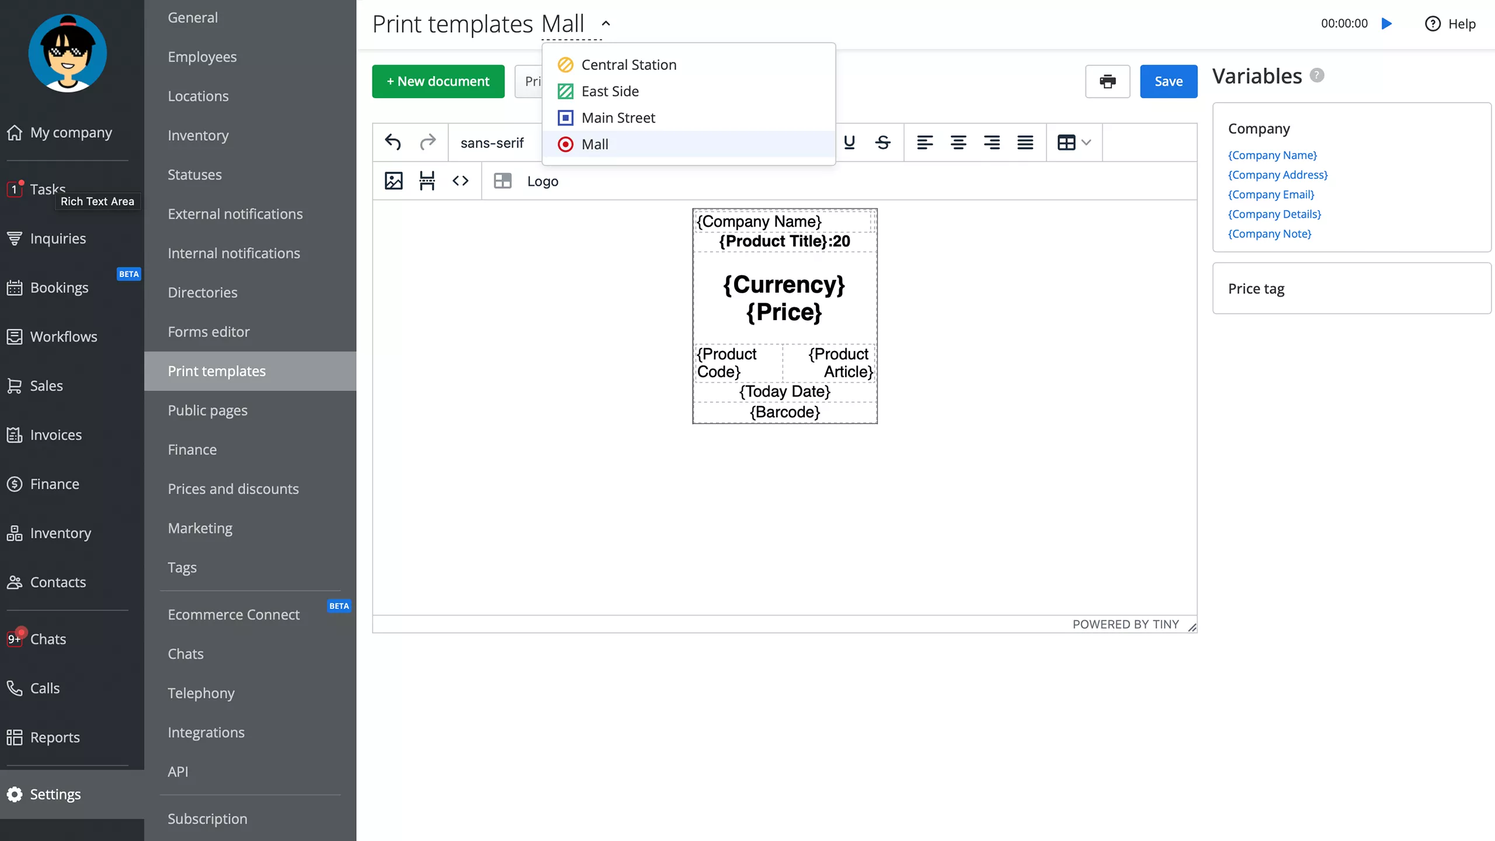The height and width of the screenshot is (841, 1495).
Task: Apply strikethrough formatting
Action: (882, 143)
